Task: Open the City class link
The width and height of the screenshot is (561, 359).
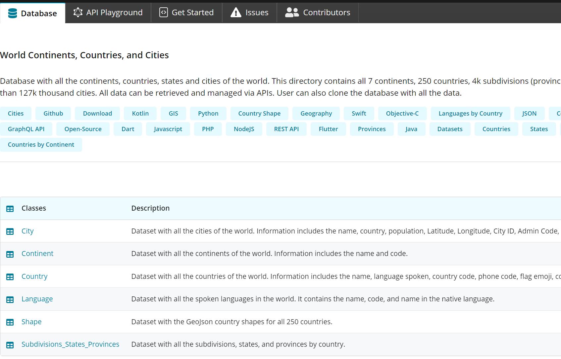Action: (27, 231)
